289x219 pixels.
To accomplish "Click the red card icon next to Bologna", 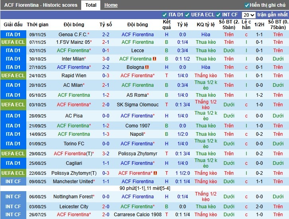I will point(147,67).
